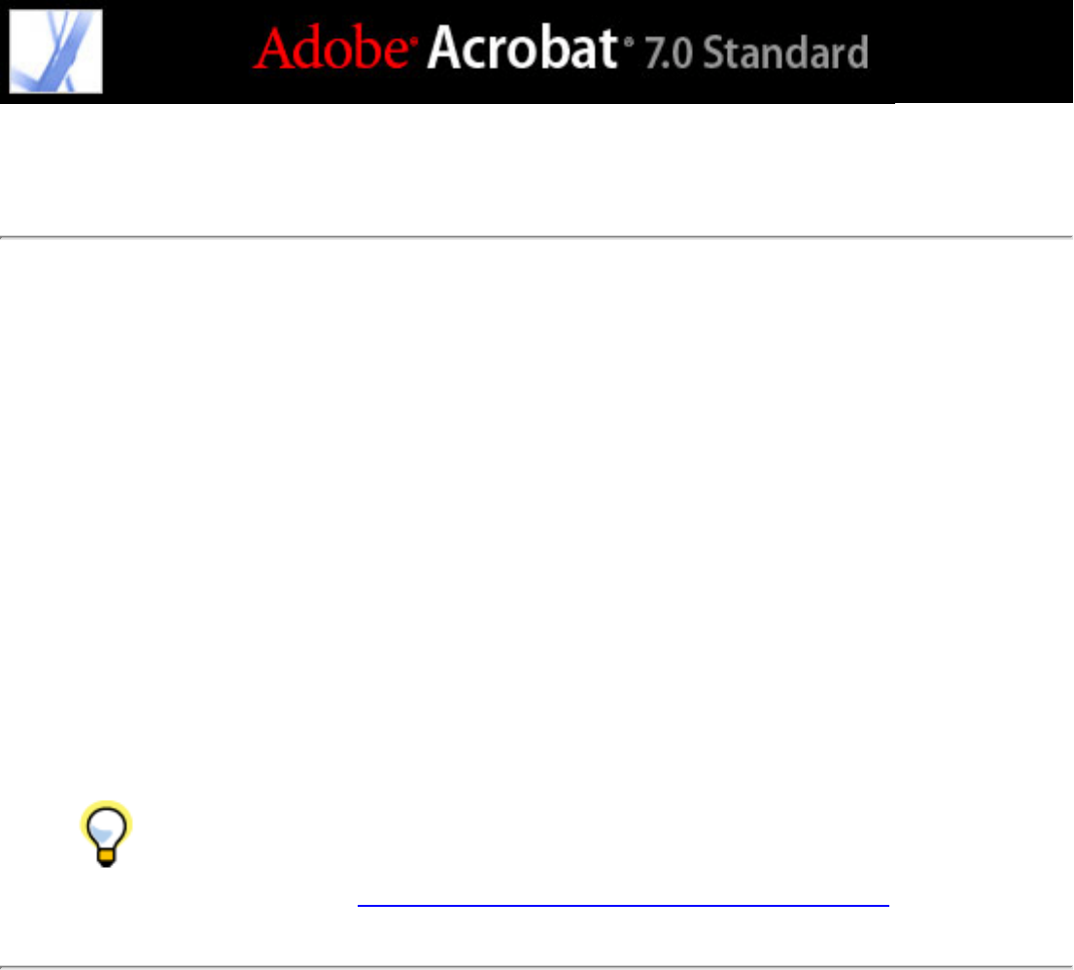1074x970 pixels.
Task: Click the white Acrobat title text
Action: 522,48
